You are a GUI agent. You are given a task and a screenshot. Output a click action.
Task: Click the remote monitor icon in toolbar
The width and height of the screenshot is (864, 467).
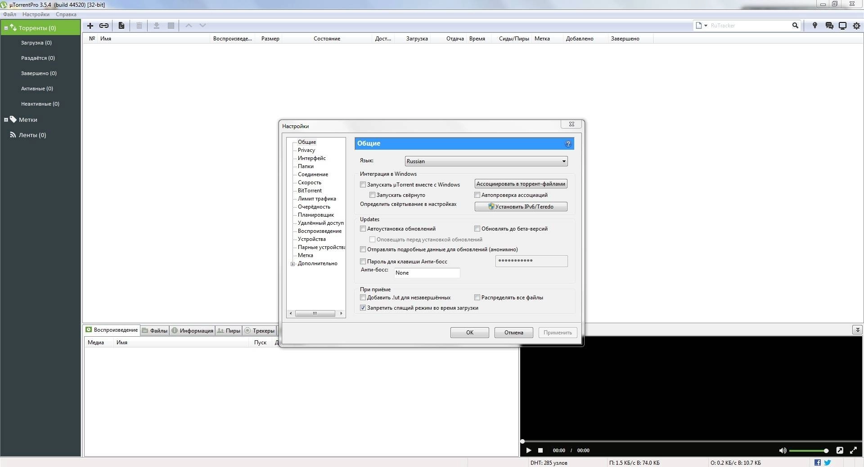coord(842,26)
